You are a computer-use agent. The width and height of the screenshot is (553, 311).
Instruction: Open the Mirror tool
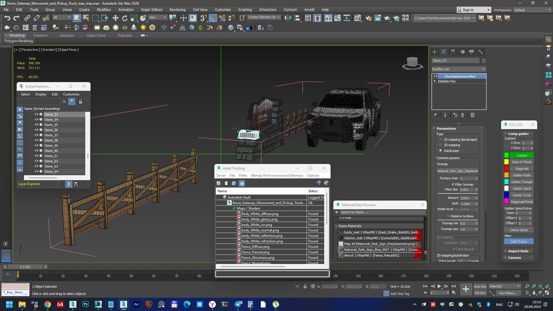(287, 18)
